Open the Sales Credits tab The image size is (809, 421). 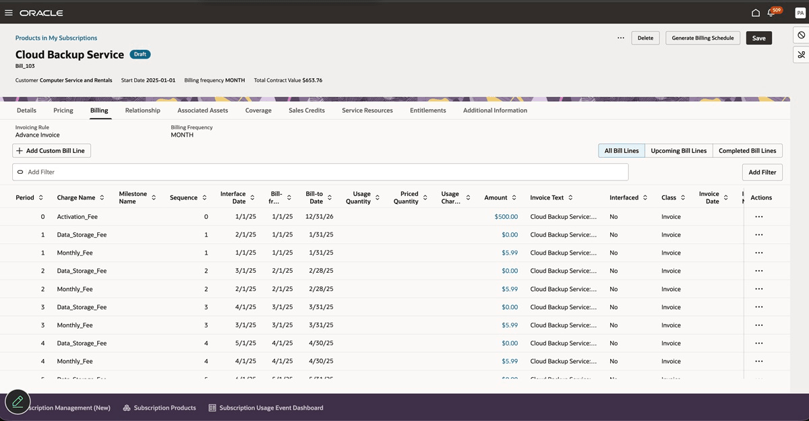306,110
